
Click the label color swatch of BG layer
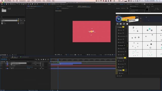(7, 69)
